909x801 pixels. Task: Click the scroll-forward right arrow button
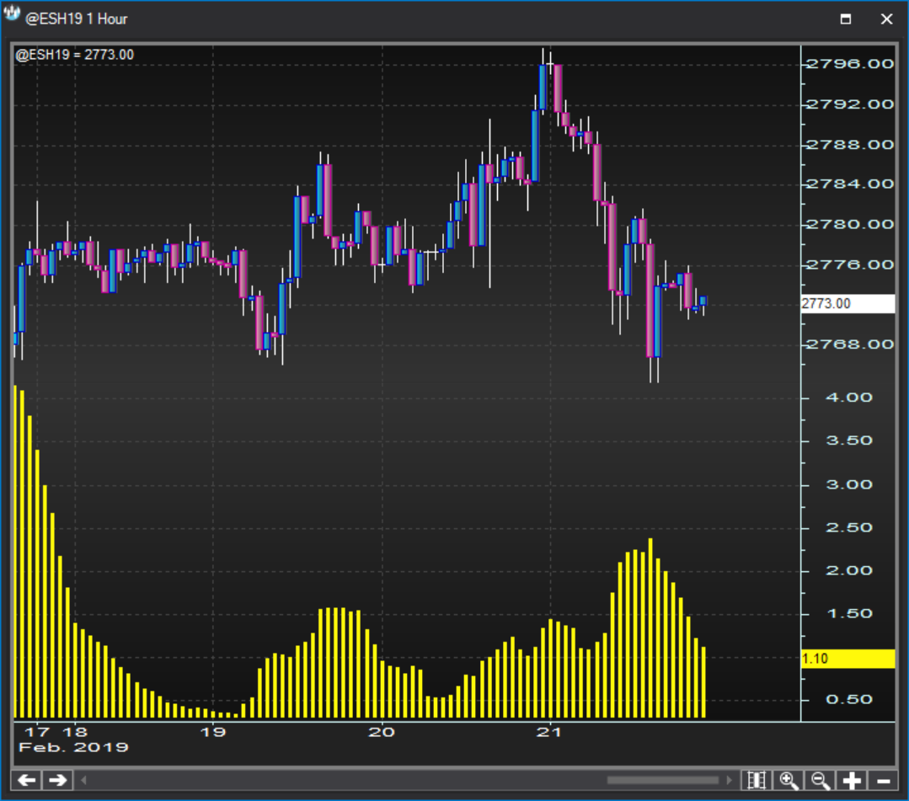point(57,780)
